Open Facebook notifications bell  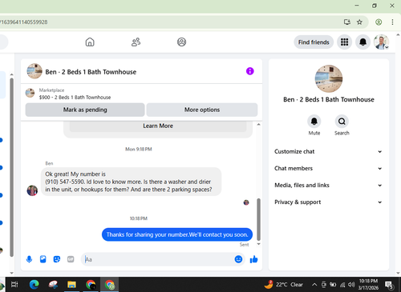363,42
